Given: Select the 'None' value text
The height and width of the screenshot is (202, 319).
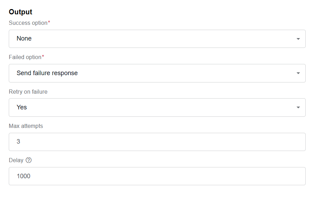Looking at the screenshot, I should 24,38.
